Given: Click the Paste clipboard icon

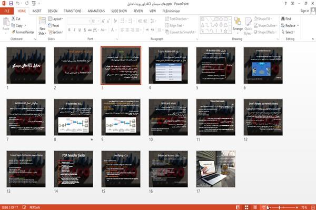Looking at the screenshot, I should [x=6, y=22].
